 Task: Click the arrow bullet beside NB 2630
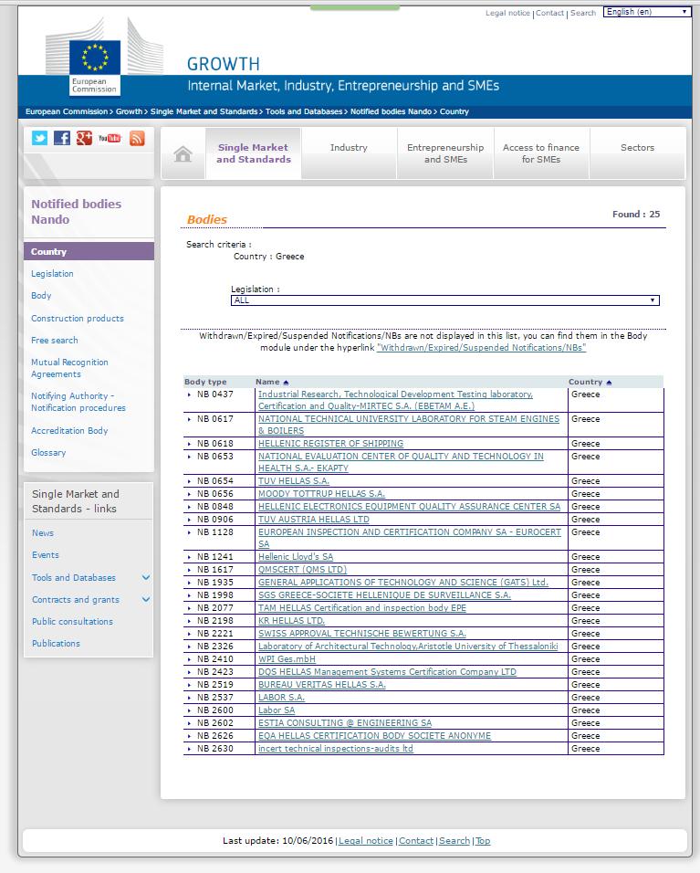[189, 749]
